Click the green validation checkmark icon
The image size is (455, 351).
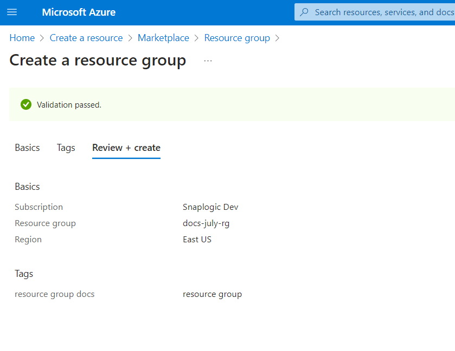click(x=26, y=104)
